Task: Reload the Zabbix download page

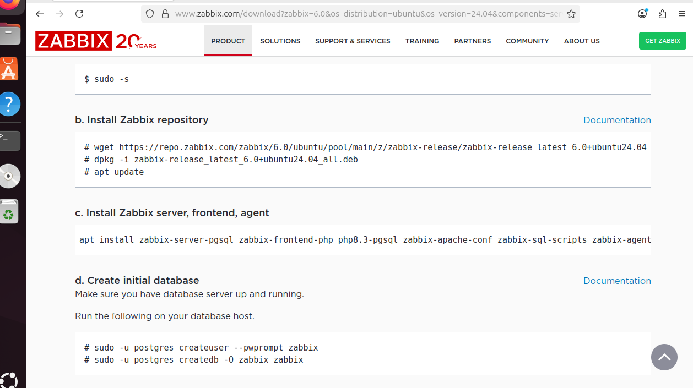Action: 79,14
